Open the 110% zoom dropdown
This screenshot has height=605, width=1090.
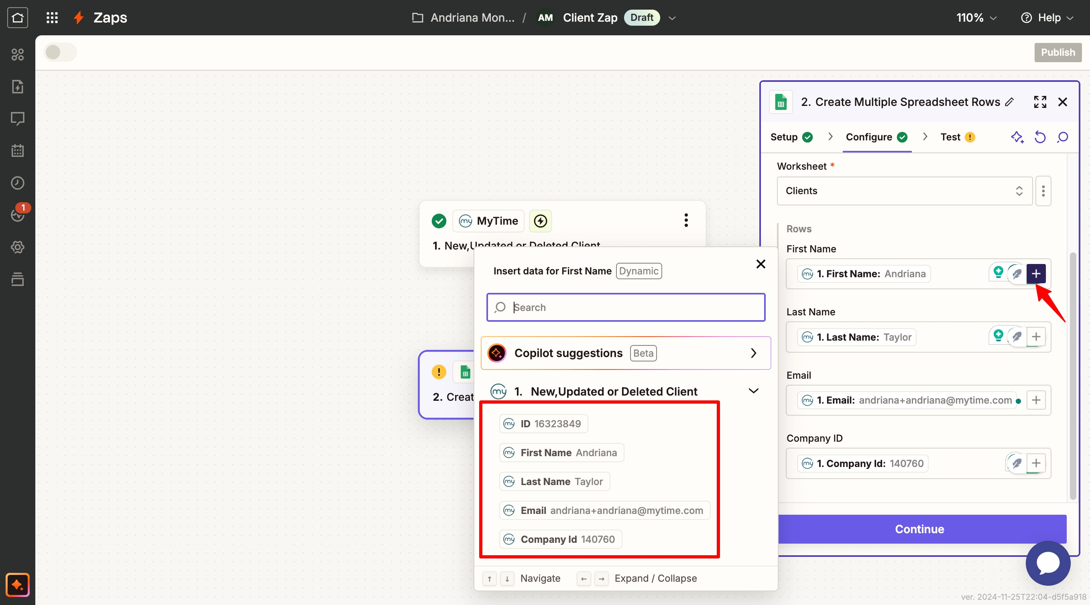[976, 18]
